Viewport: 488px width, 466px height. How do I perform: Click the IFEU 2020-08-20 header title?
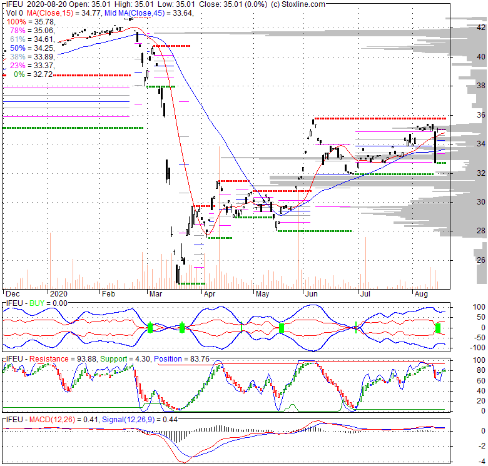click(37, 4)
